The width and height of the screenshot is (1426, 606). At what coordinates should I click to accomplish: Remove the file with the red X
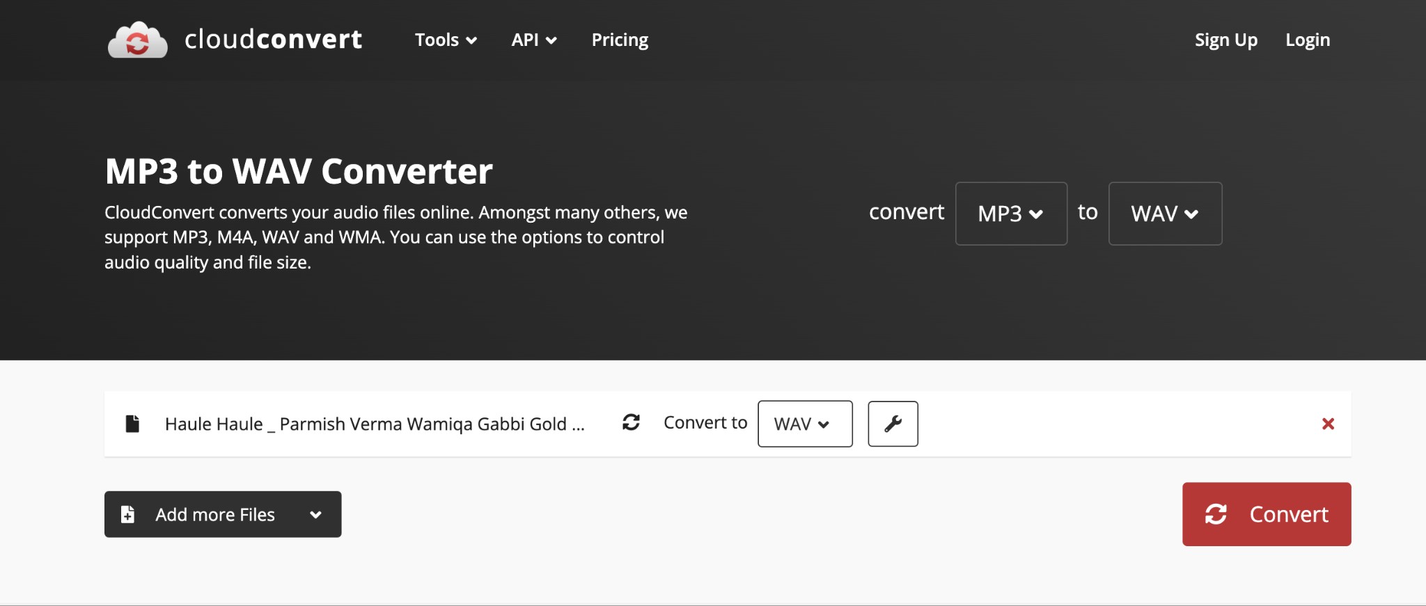coord(1328,424)
